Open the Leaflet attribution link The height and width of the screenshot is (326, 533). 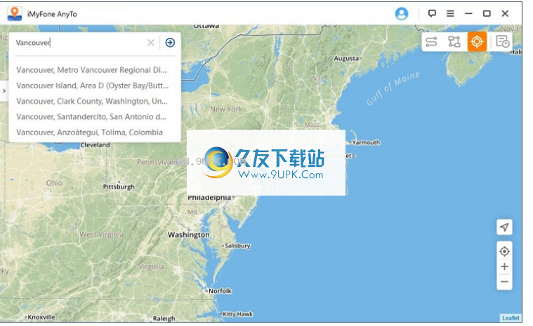click(511, 318)
